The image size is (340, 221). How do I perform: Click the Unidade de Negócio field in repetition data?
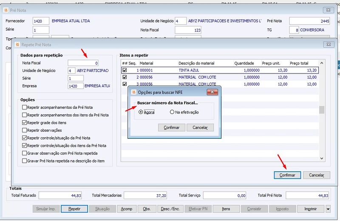coord(71,71)
